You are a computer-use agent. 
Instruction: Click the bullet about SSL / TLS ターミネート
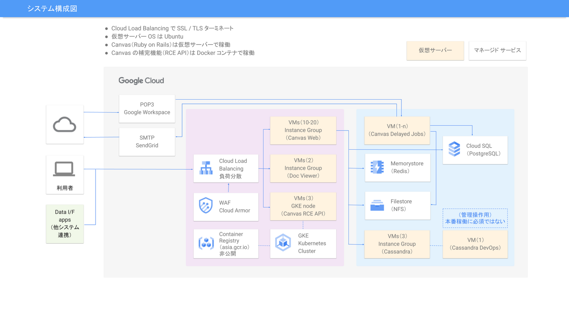coord(172,28)
